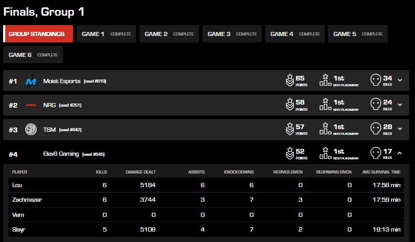This screenshot has height=242, width=415.
Task: Select the NRG team name
Action: [49, 105]
